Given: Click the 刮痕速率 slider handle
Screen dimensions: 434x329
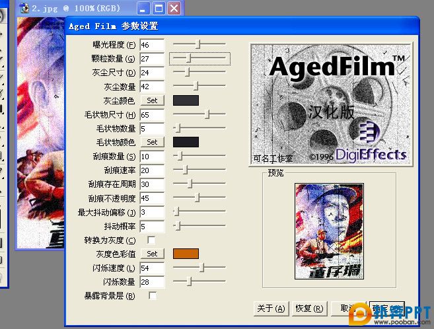Looking at the screenshot, I should [x=186, y=170].
